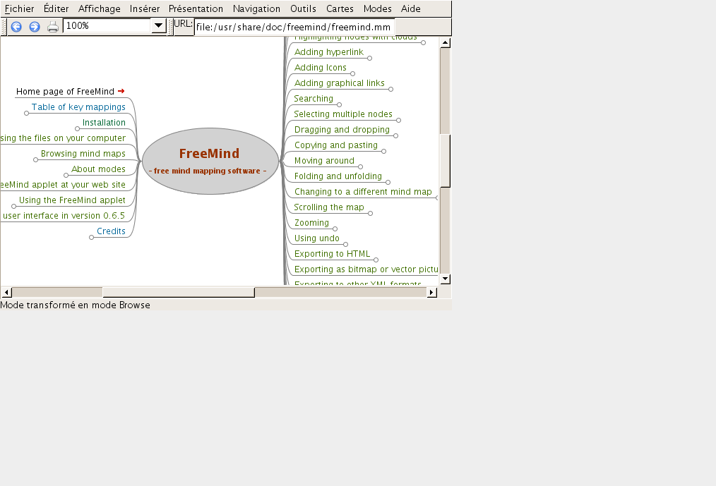Select the Copying and pasting node
Screen dimensions: 716x486
[336, 145]
